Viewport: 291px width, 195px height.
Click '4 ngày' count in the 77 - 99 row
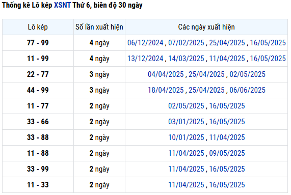(x=99, y=43)
